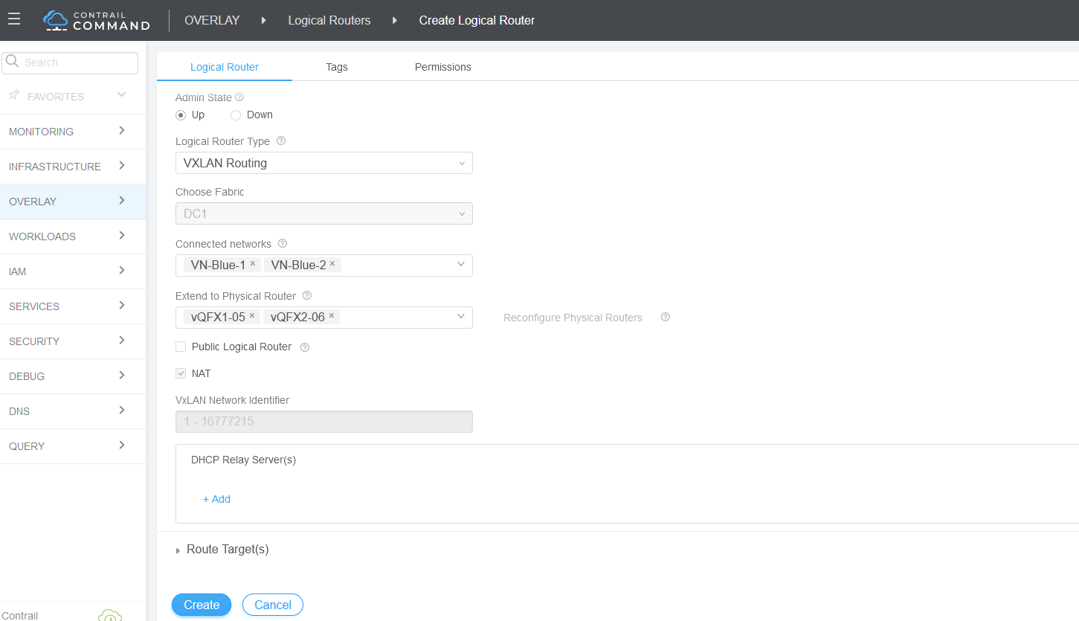The image size is (1079, 621).
Task: Click the Connected networks help icon
Action: (x=283, y=243)
